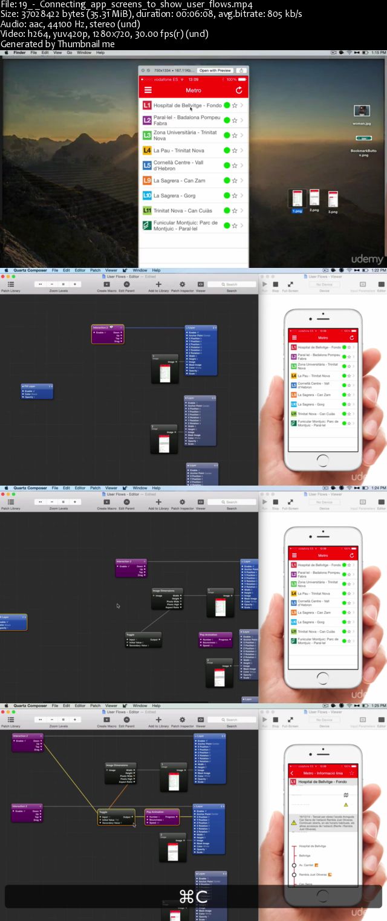Select the Toggle patch in the 1:24 PM editor
Screen dimensions: 387x921
click(x=143, y=640)
